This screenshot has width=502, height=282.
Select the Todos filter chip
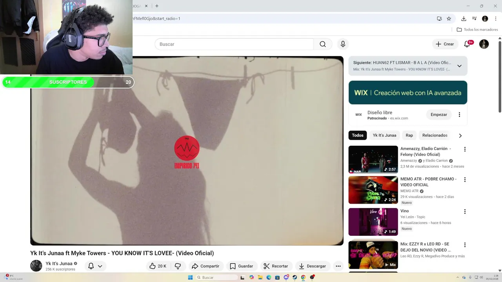[x=358, y=135]
